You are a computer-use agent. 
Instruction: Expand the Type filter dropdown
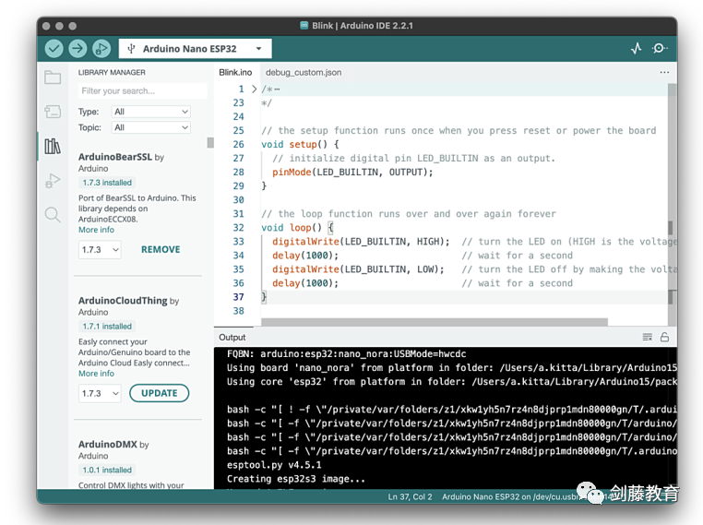pos(150,112)
